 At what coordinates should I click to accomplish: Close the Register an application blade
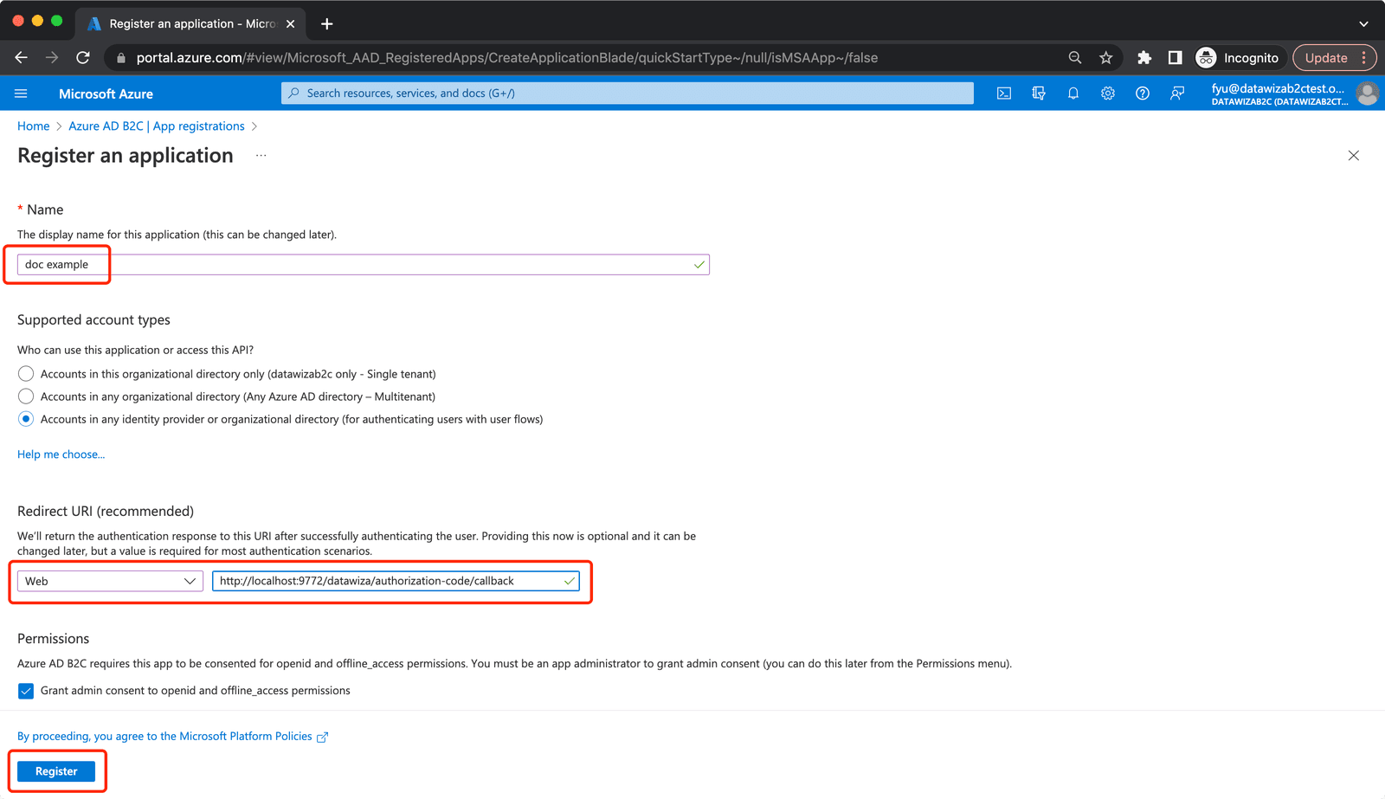1354,156
